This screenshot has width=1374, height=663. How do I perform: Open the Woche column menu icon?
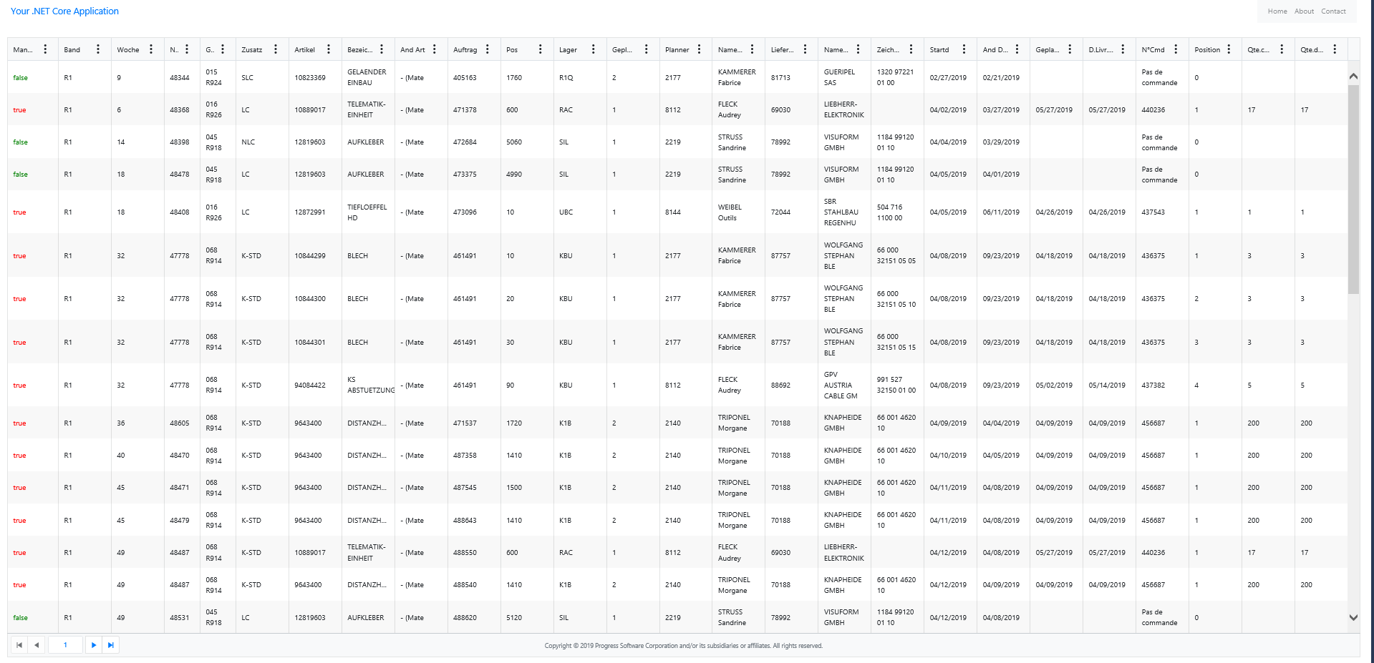point(151,49)
